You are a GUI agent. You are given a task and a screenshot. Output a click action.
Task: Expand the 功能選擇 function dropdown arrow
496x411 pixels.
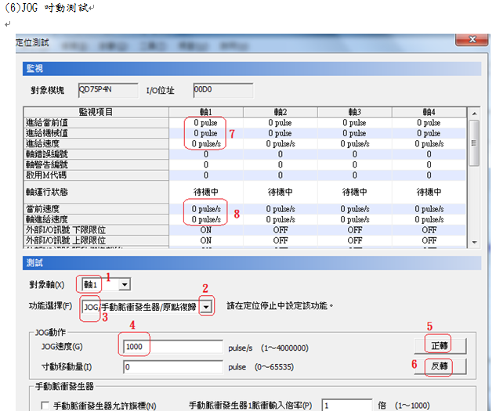[x=205, y=307]
